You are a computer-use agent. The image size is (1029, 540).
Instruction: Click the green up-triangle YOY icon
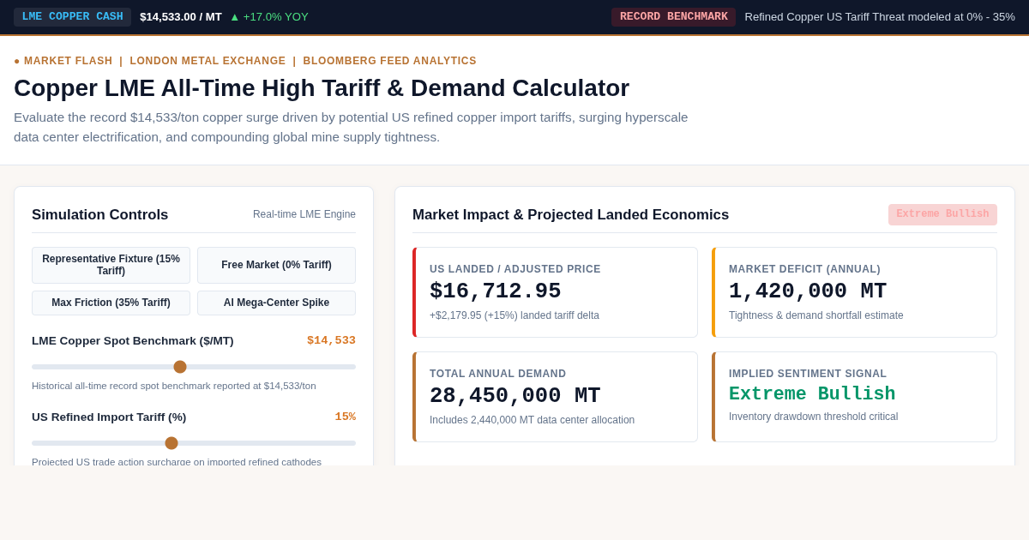click(x=234, y=17)
